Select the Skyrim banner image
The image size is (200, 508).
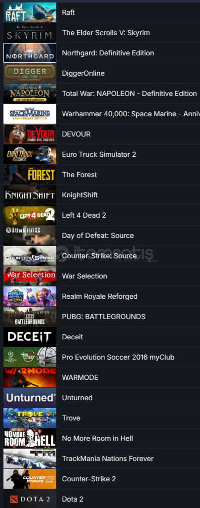pyautogui.click(x=30, y=33)
